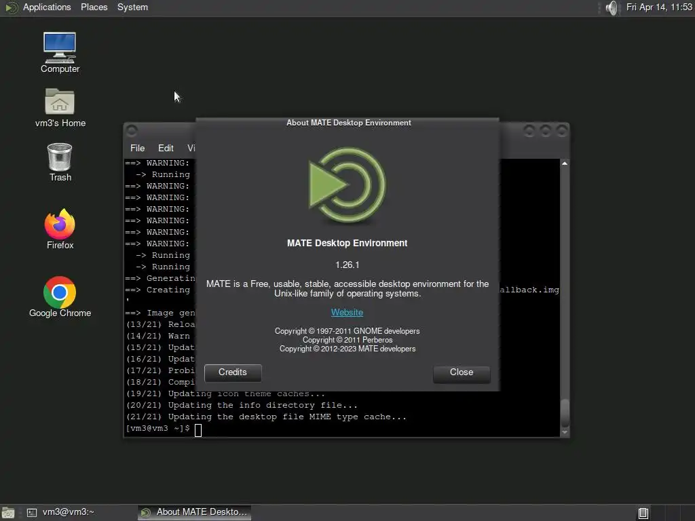Viewport: 695px width, 521px height.
Task: Close the terminal window
Action: click(561, 131)
